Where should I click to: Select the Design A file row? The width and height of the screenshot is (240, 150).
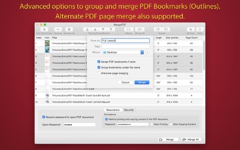click(x=119, y=44)
